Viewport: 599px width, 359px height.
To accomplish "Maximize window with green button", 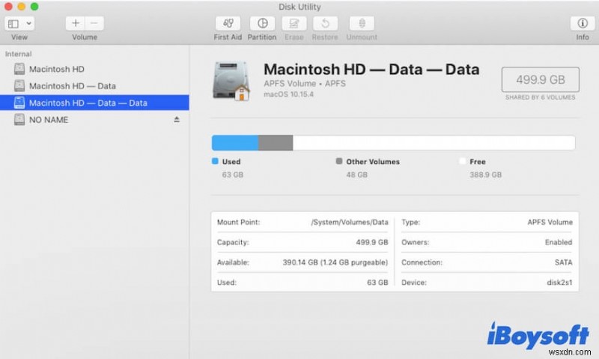I will [x=34, y=7].
